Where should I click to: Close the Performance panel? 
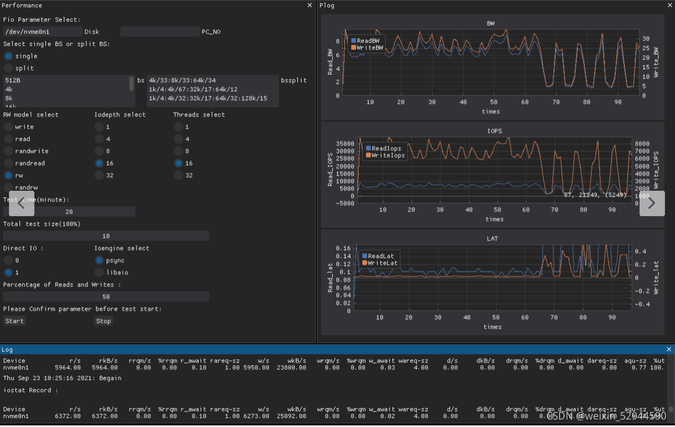[309, 5]
